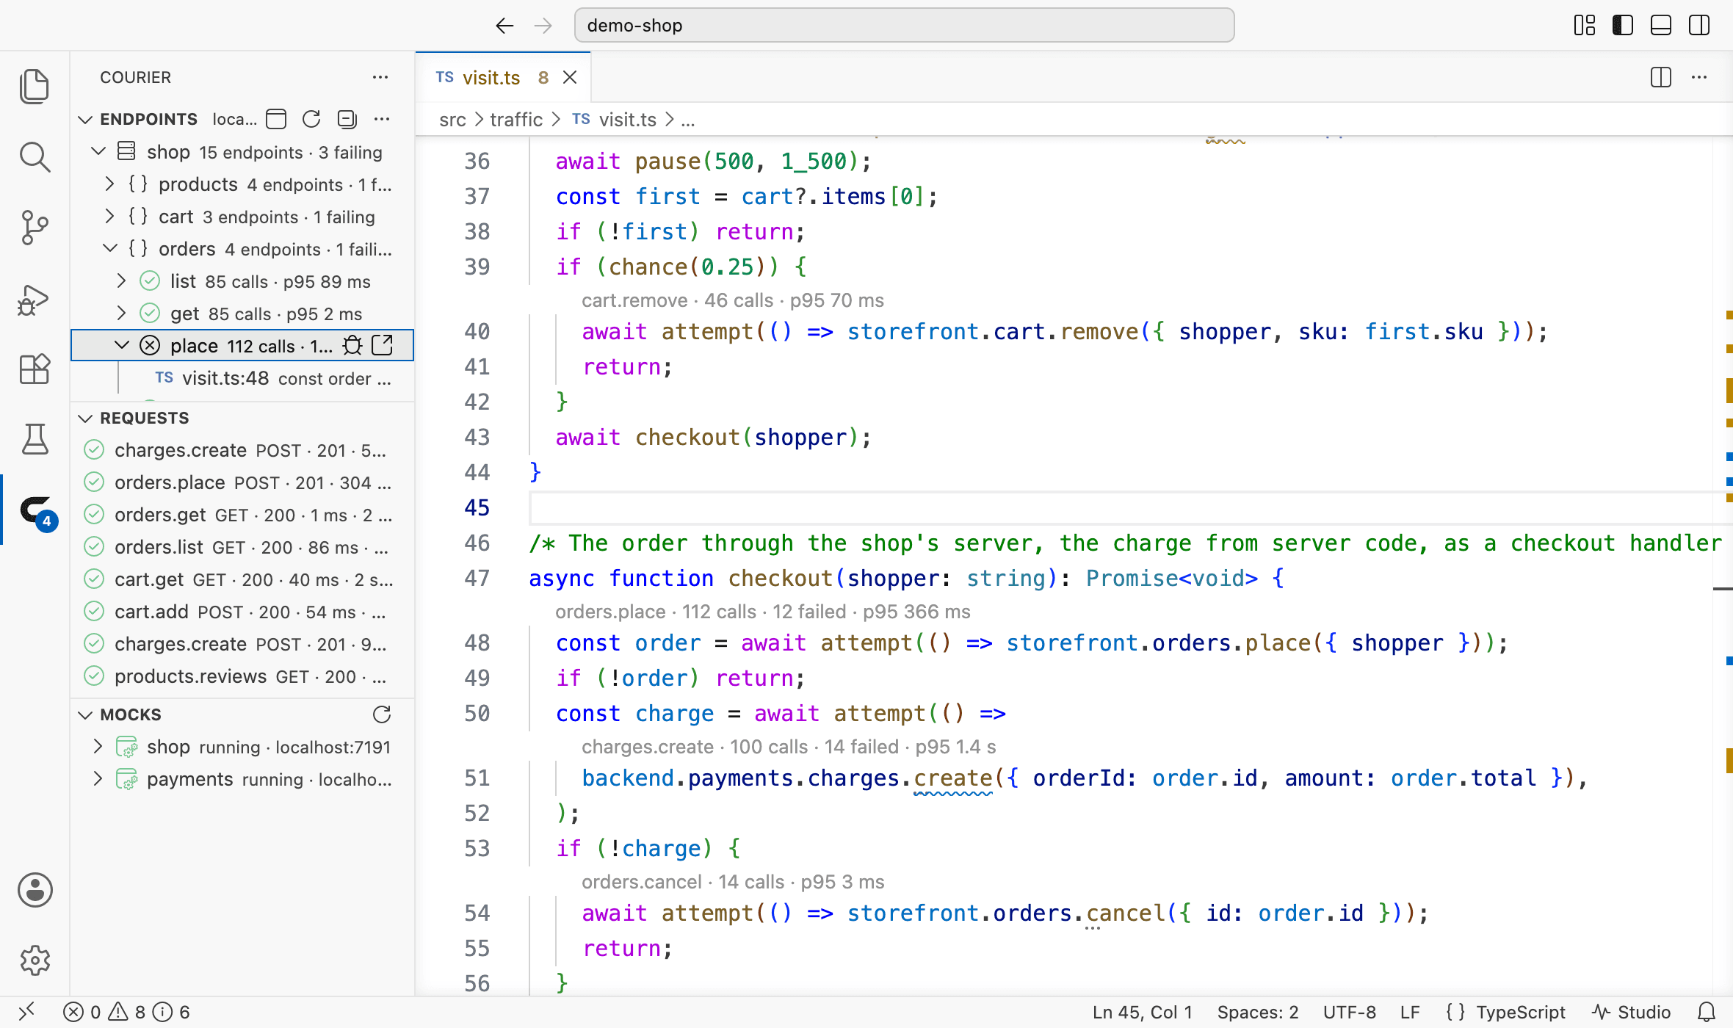This screenshot has width=1733, height=1028.
Task: Open the Extensions view
Action: click(x=35, y=369)
